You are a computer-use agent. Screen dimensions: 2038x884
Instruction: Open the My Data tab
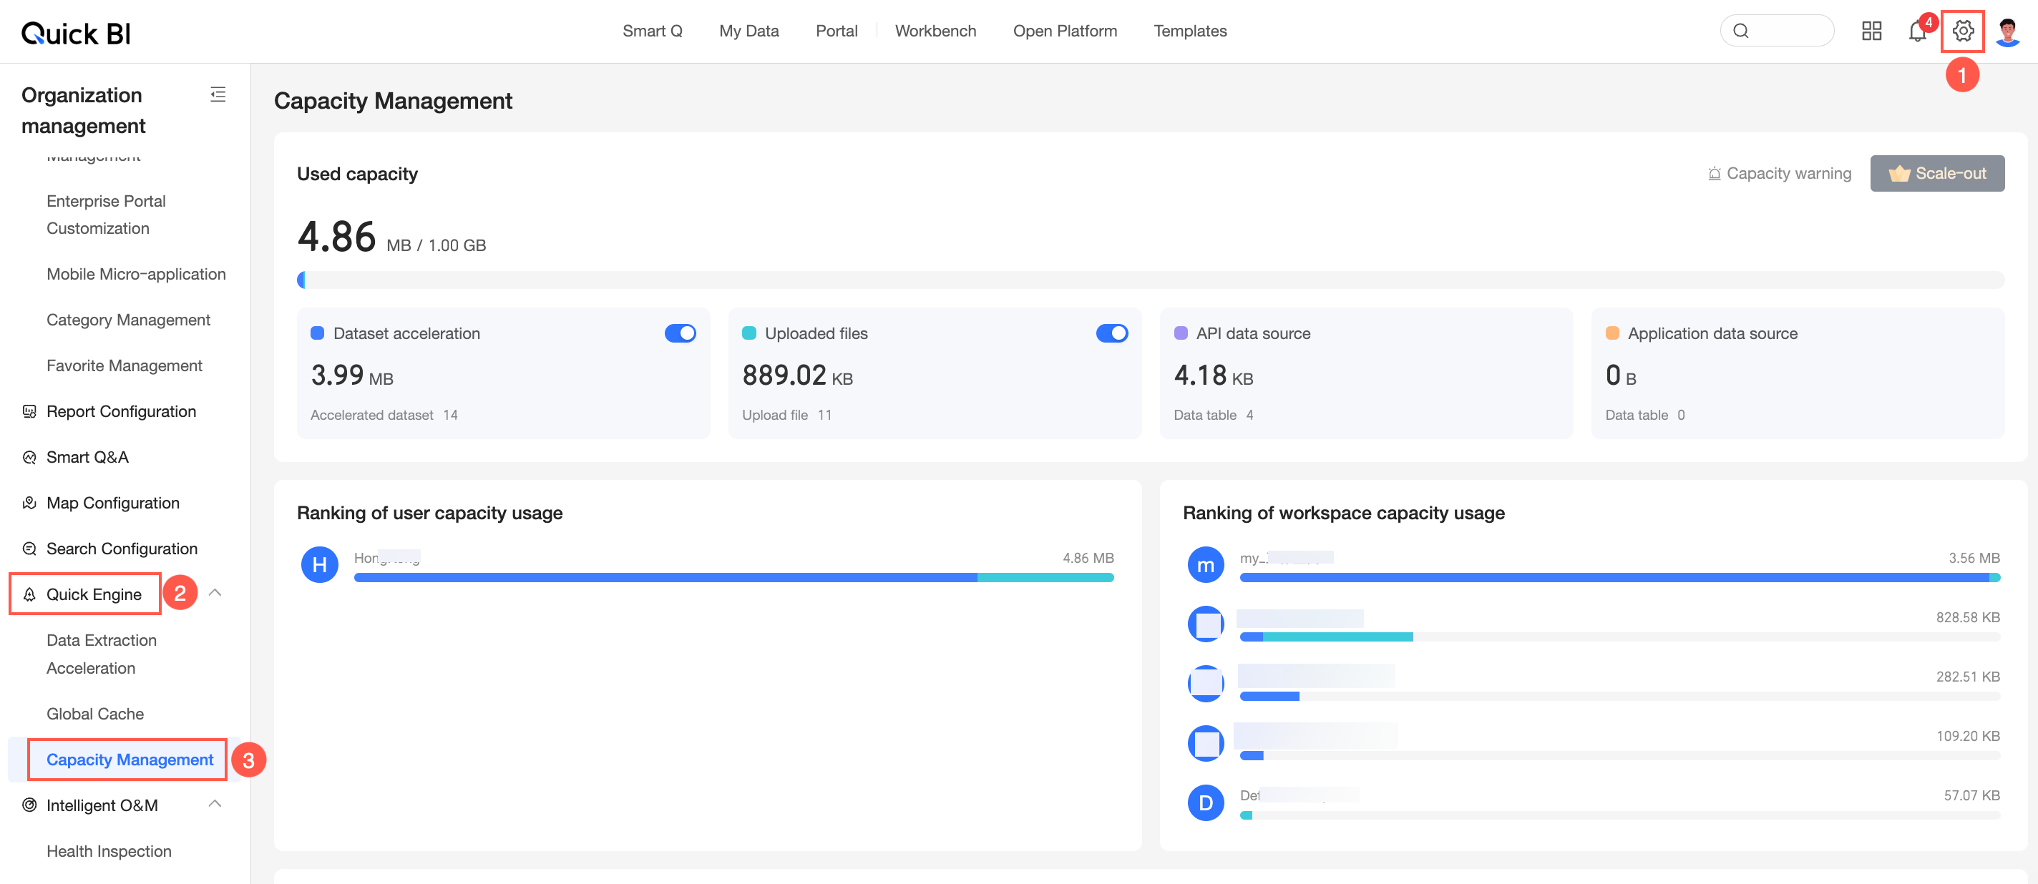tap(749, 31)
